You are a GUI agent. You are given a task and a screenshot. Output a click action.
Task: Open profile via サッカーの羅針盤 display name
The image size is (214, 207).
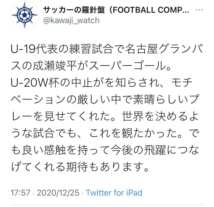(x=74, y=10)
